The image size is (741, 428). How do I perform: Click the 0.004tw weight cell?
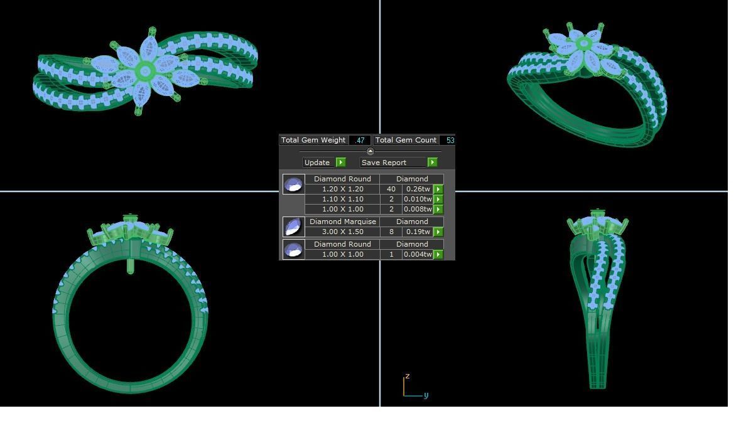pos(418,255)
